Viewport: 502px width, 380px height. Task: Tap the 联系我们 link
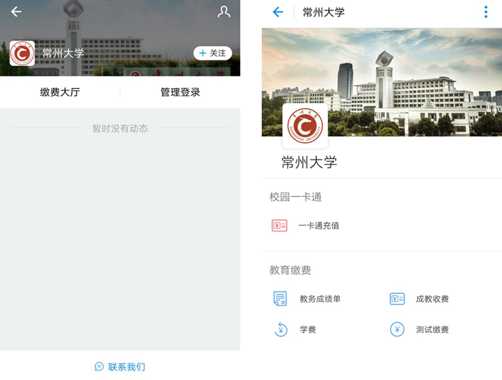[126, 367]
